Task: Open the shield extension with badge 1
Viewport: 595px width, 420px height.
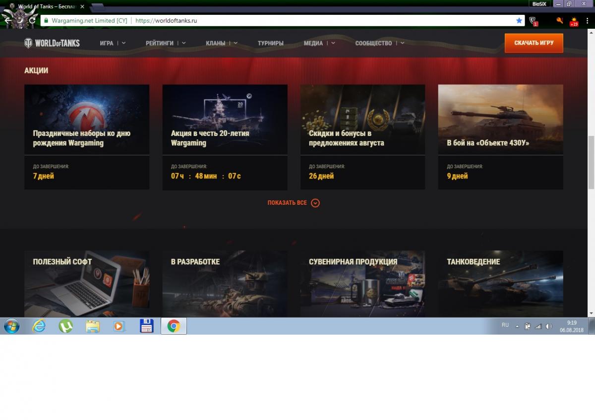Action: (534, 21)
